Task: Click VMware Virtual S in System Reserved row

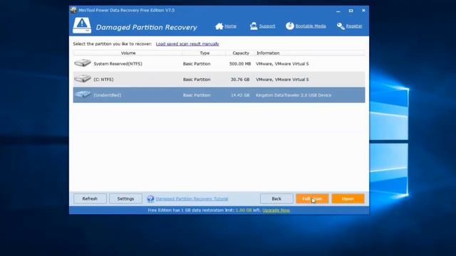Action: (282, 63)
